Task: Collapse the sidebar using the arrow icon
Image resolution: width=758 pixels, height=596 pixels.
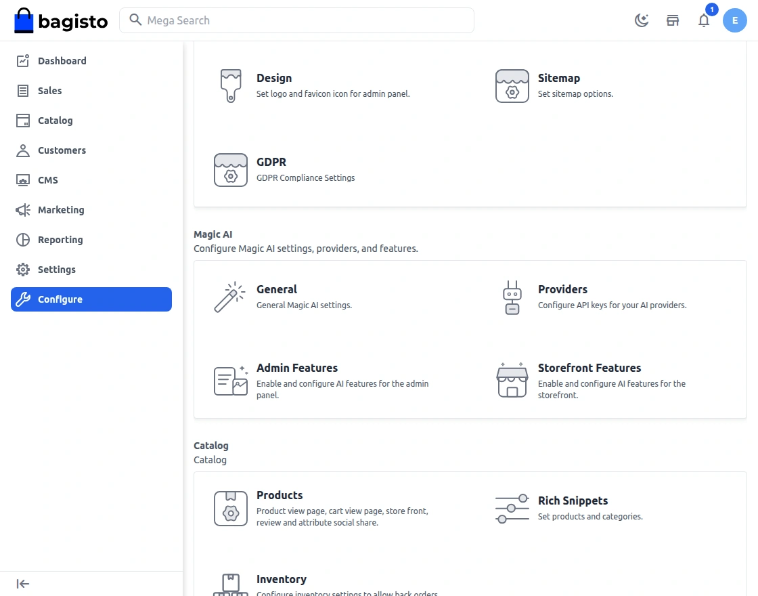Action: click(x=22, y=583)
